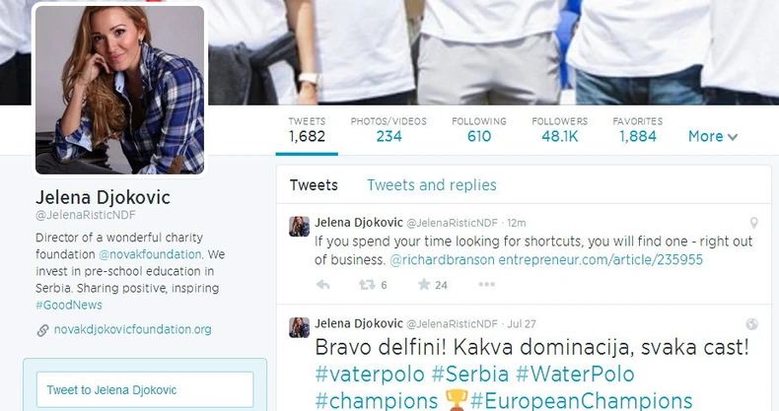779x411 pixels.
Task: Click globe icon on the Jul 27 tweet
Action: [x=752, y=324]
